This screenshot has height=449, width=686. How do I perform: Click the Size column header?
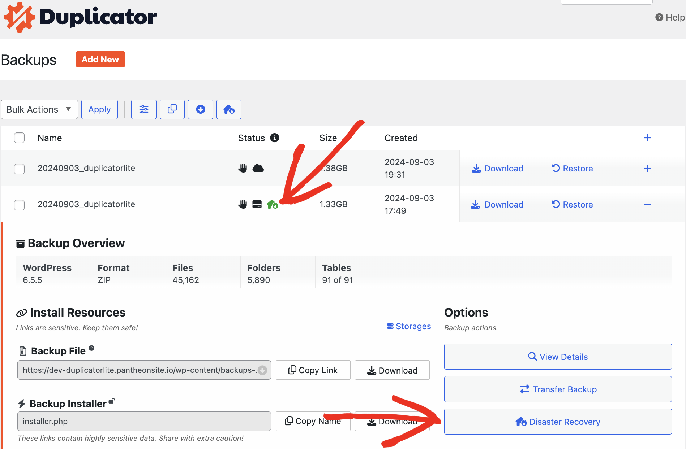pos(328,138)
